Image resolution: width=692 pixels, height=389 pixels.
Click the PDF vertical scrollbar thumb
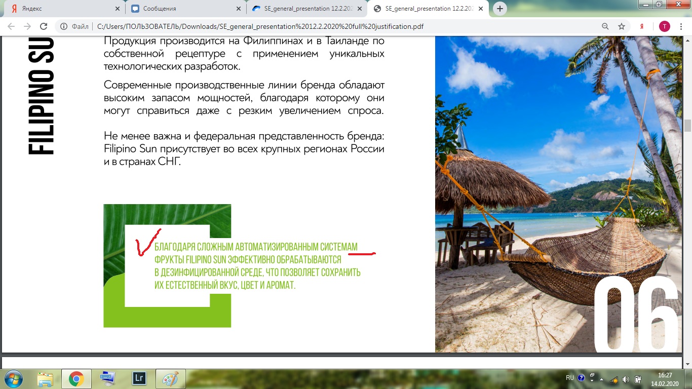[x=687, y=126]
